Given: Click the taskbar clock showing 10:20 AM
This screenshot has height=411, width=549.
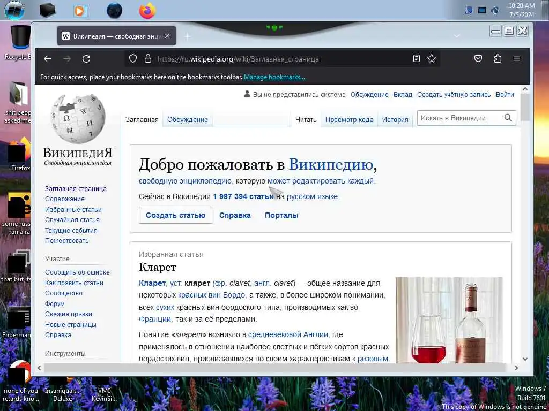Looking at the screenshot, I should [522, 10].
